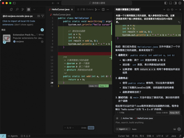Click Keep in the floating review bar
184x138 pixels.
[91, 128]
